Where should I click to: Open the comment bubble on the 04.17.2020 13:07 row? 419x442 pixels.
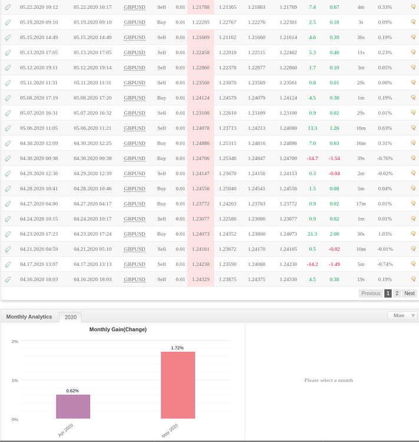click(413, 264)
